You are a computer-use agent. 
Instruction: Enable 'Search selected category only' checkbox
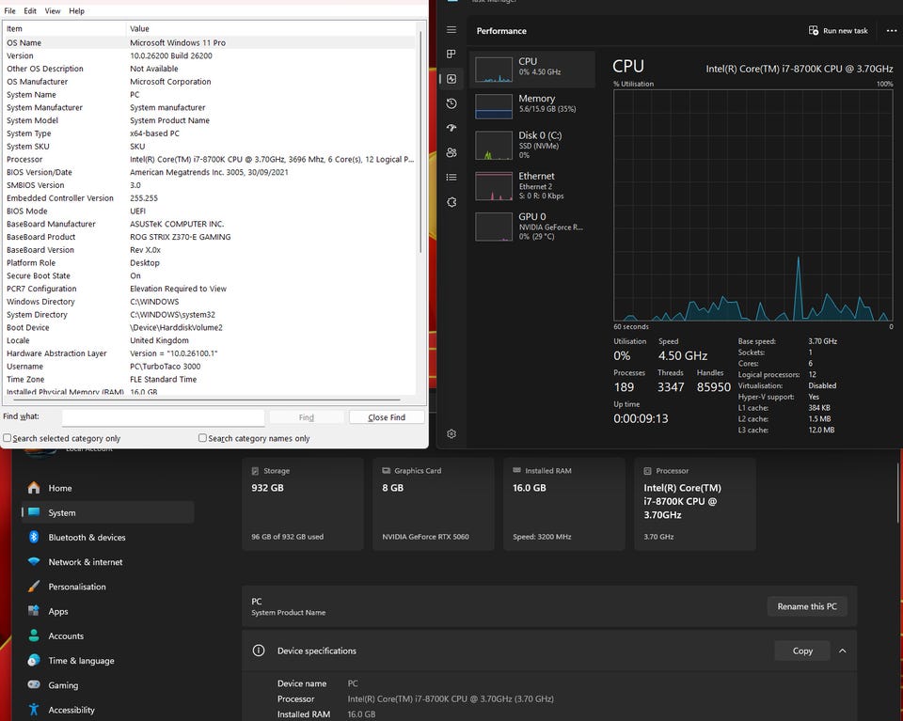(8, 438)
